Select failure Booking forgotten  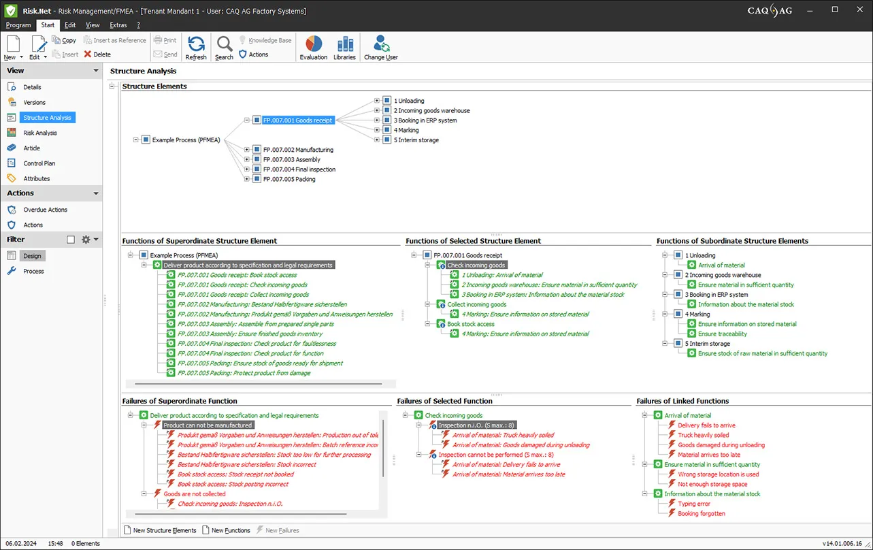(701, 513)
